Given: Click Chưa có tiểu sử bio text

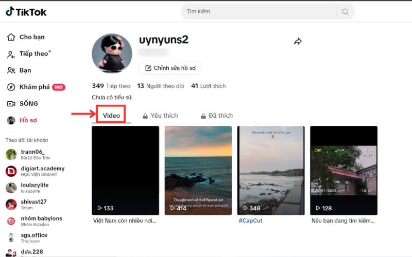Looking at the screenshot, I should tap(112, 97).
